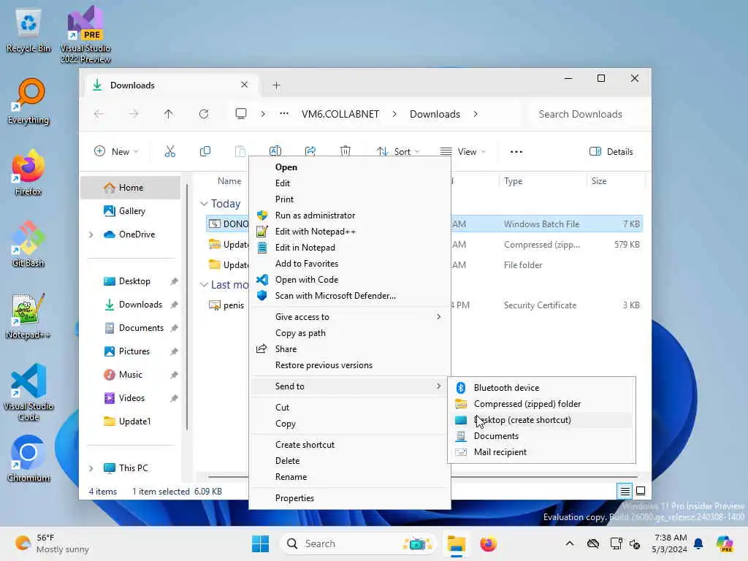The height and width of the screenshot is (561, 748).
Task: Collapse the Last month group
Action: point(204,285)
